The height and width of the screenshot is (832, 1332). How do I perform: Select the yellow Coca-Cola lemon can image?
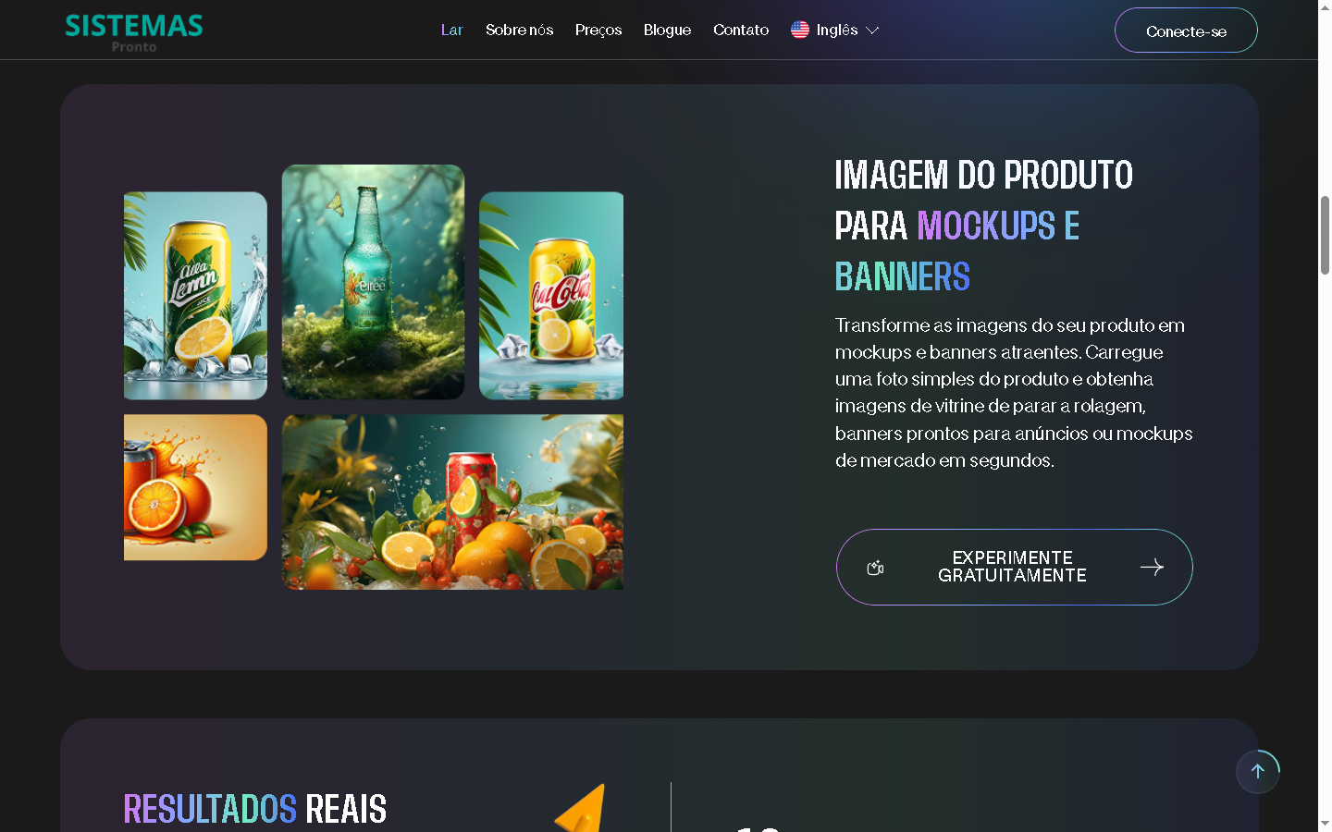pos(551,296)
